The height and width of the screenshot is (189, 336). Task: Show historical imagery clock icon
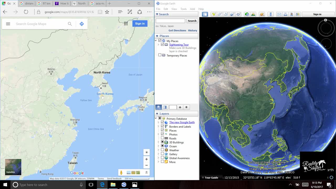pos(247,14)
